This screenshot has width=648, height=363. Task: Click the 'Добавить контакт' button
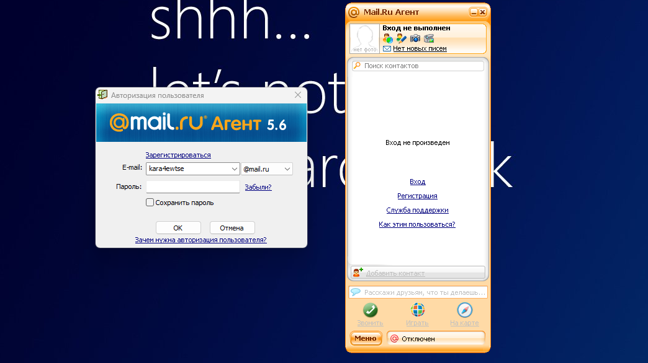(x=418, y=273)
